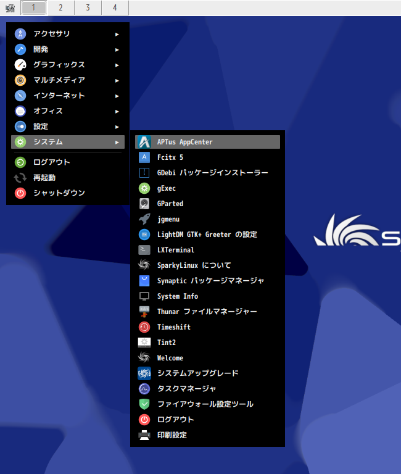Click the システム submenu arrow
The image size is (401, 474).
tap(117, 142)
